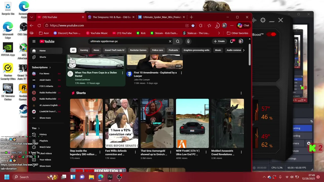Open a new browser tab
Screen dimensions: 324x182
pyautogui.click(x=191, y=17)
